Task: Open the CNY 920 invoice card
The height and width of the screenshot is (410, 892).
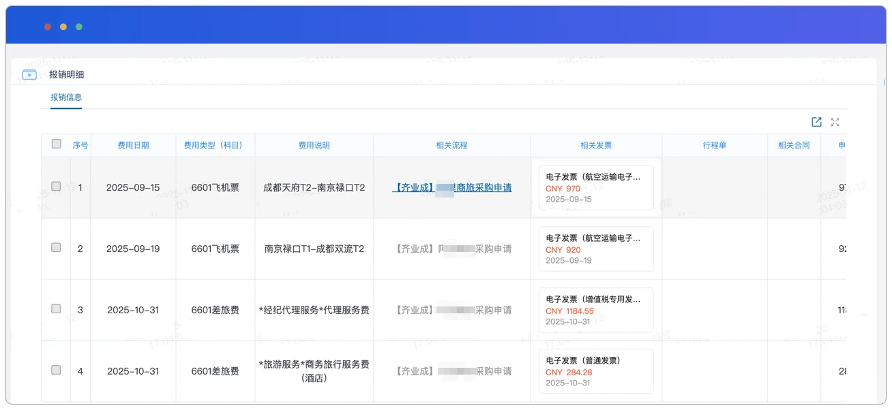Action: tap(596, 249)
